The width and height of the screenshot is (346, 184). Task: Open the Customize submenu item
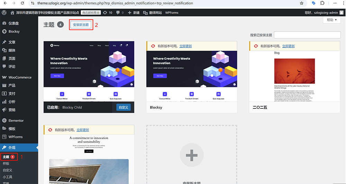[x=8, y=170]
